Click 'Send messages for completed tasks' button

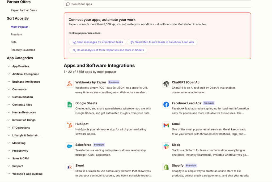97,42
